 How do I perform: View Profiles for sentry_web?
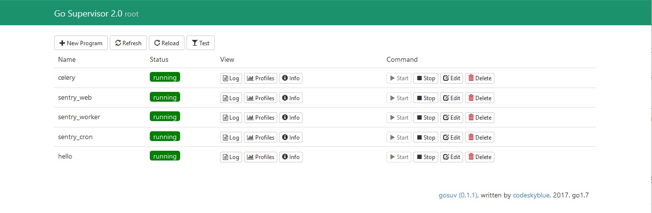(261, 98)
